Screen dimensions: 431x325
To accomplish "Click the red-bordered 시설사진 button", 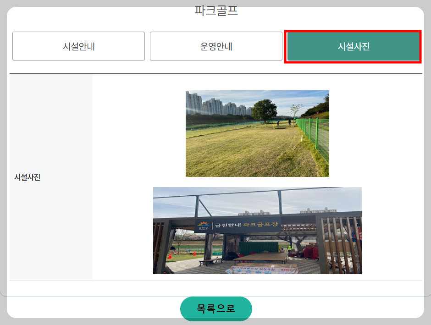I will [x=353, y=46].
